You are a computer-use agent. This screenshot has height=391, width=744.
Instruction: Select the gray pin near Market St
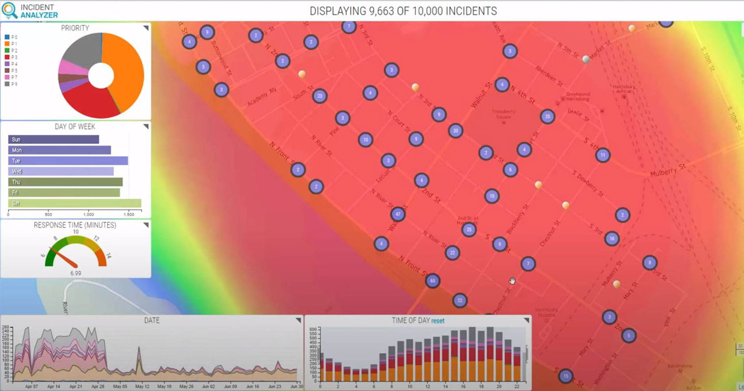pos(586,59)
